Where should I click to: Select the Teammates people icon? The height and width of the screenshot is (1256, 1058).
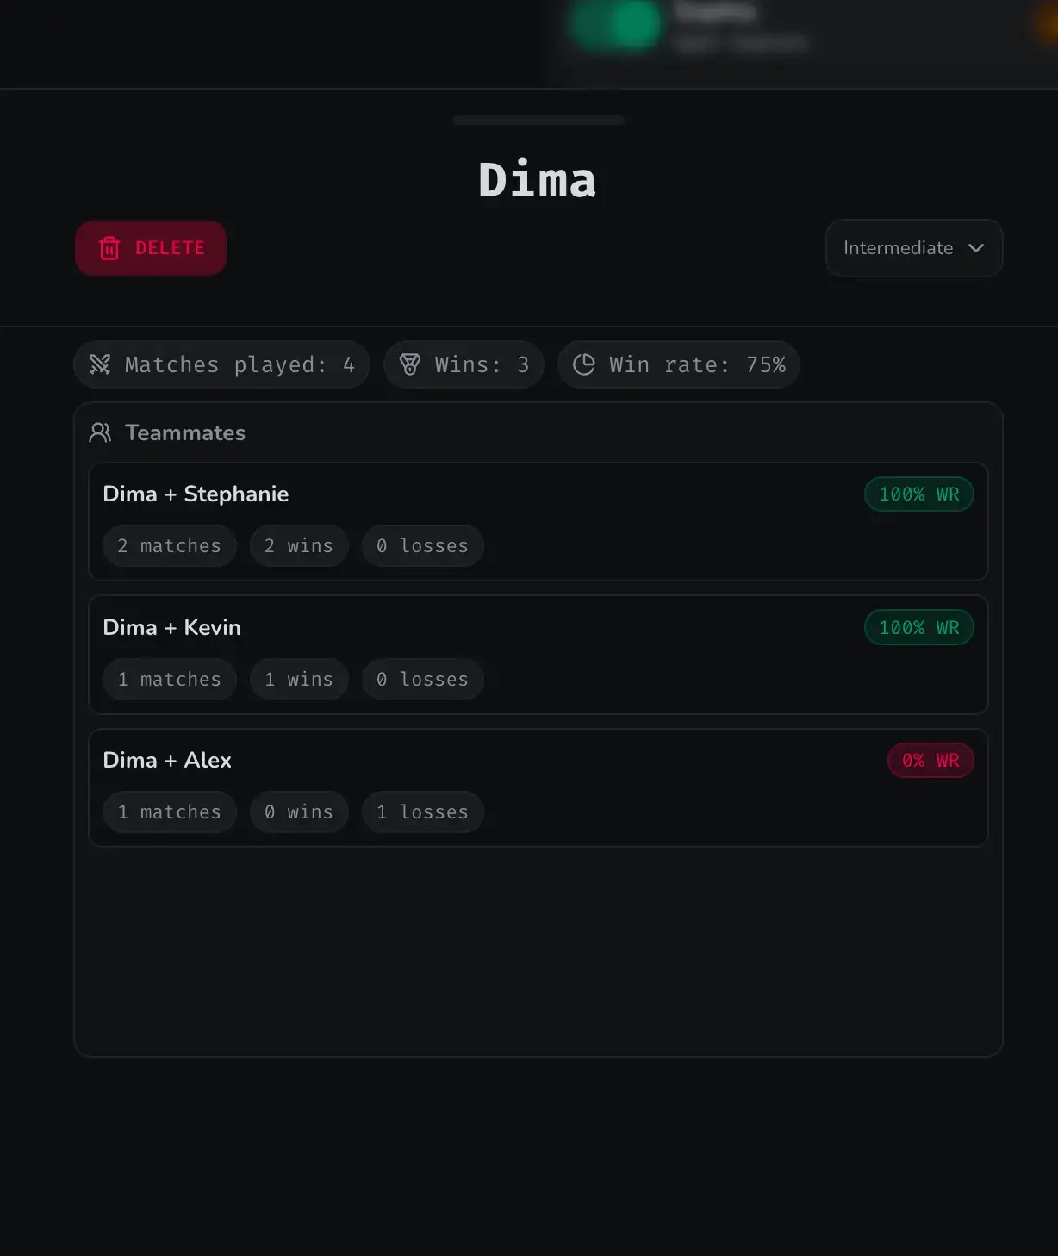(x=99, y=432)
